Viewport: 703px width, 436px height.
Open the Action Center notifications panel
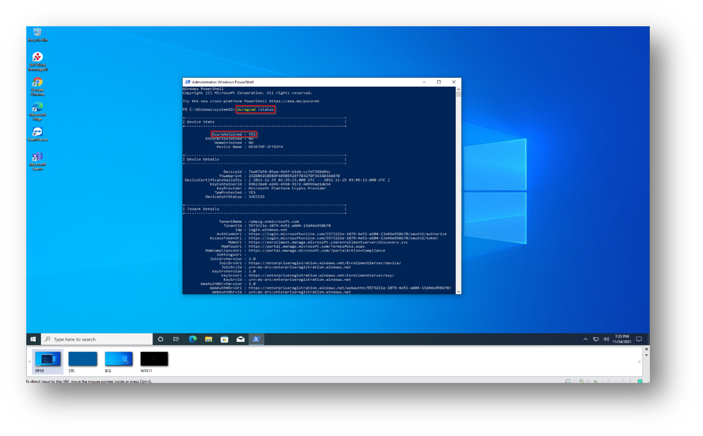pos(639,339)
